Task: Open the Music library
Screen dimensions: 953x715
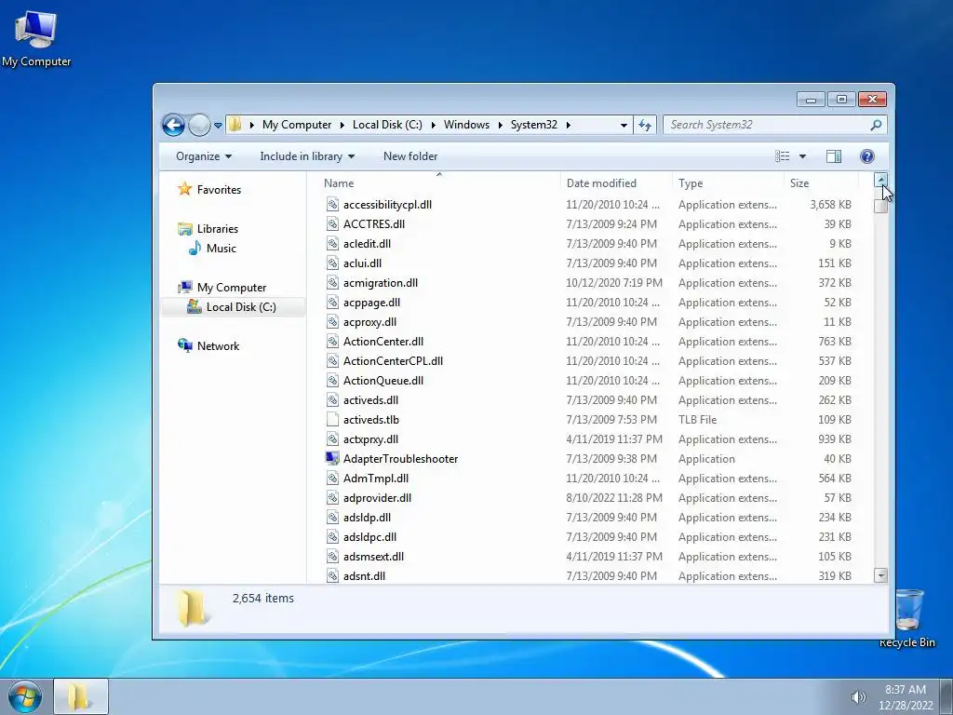Action: [x=221, y=248]
